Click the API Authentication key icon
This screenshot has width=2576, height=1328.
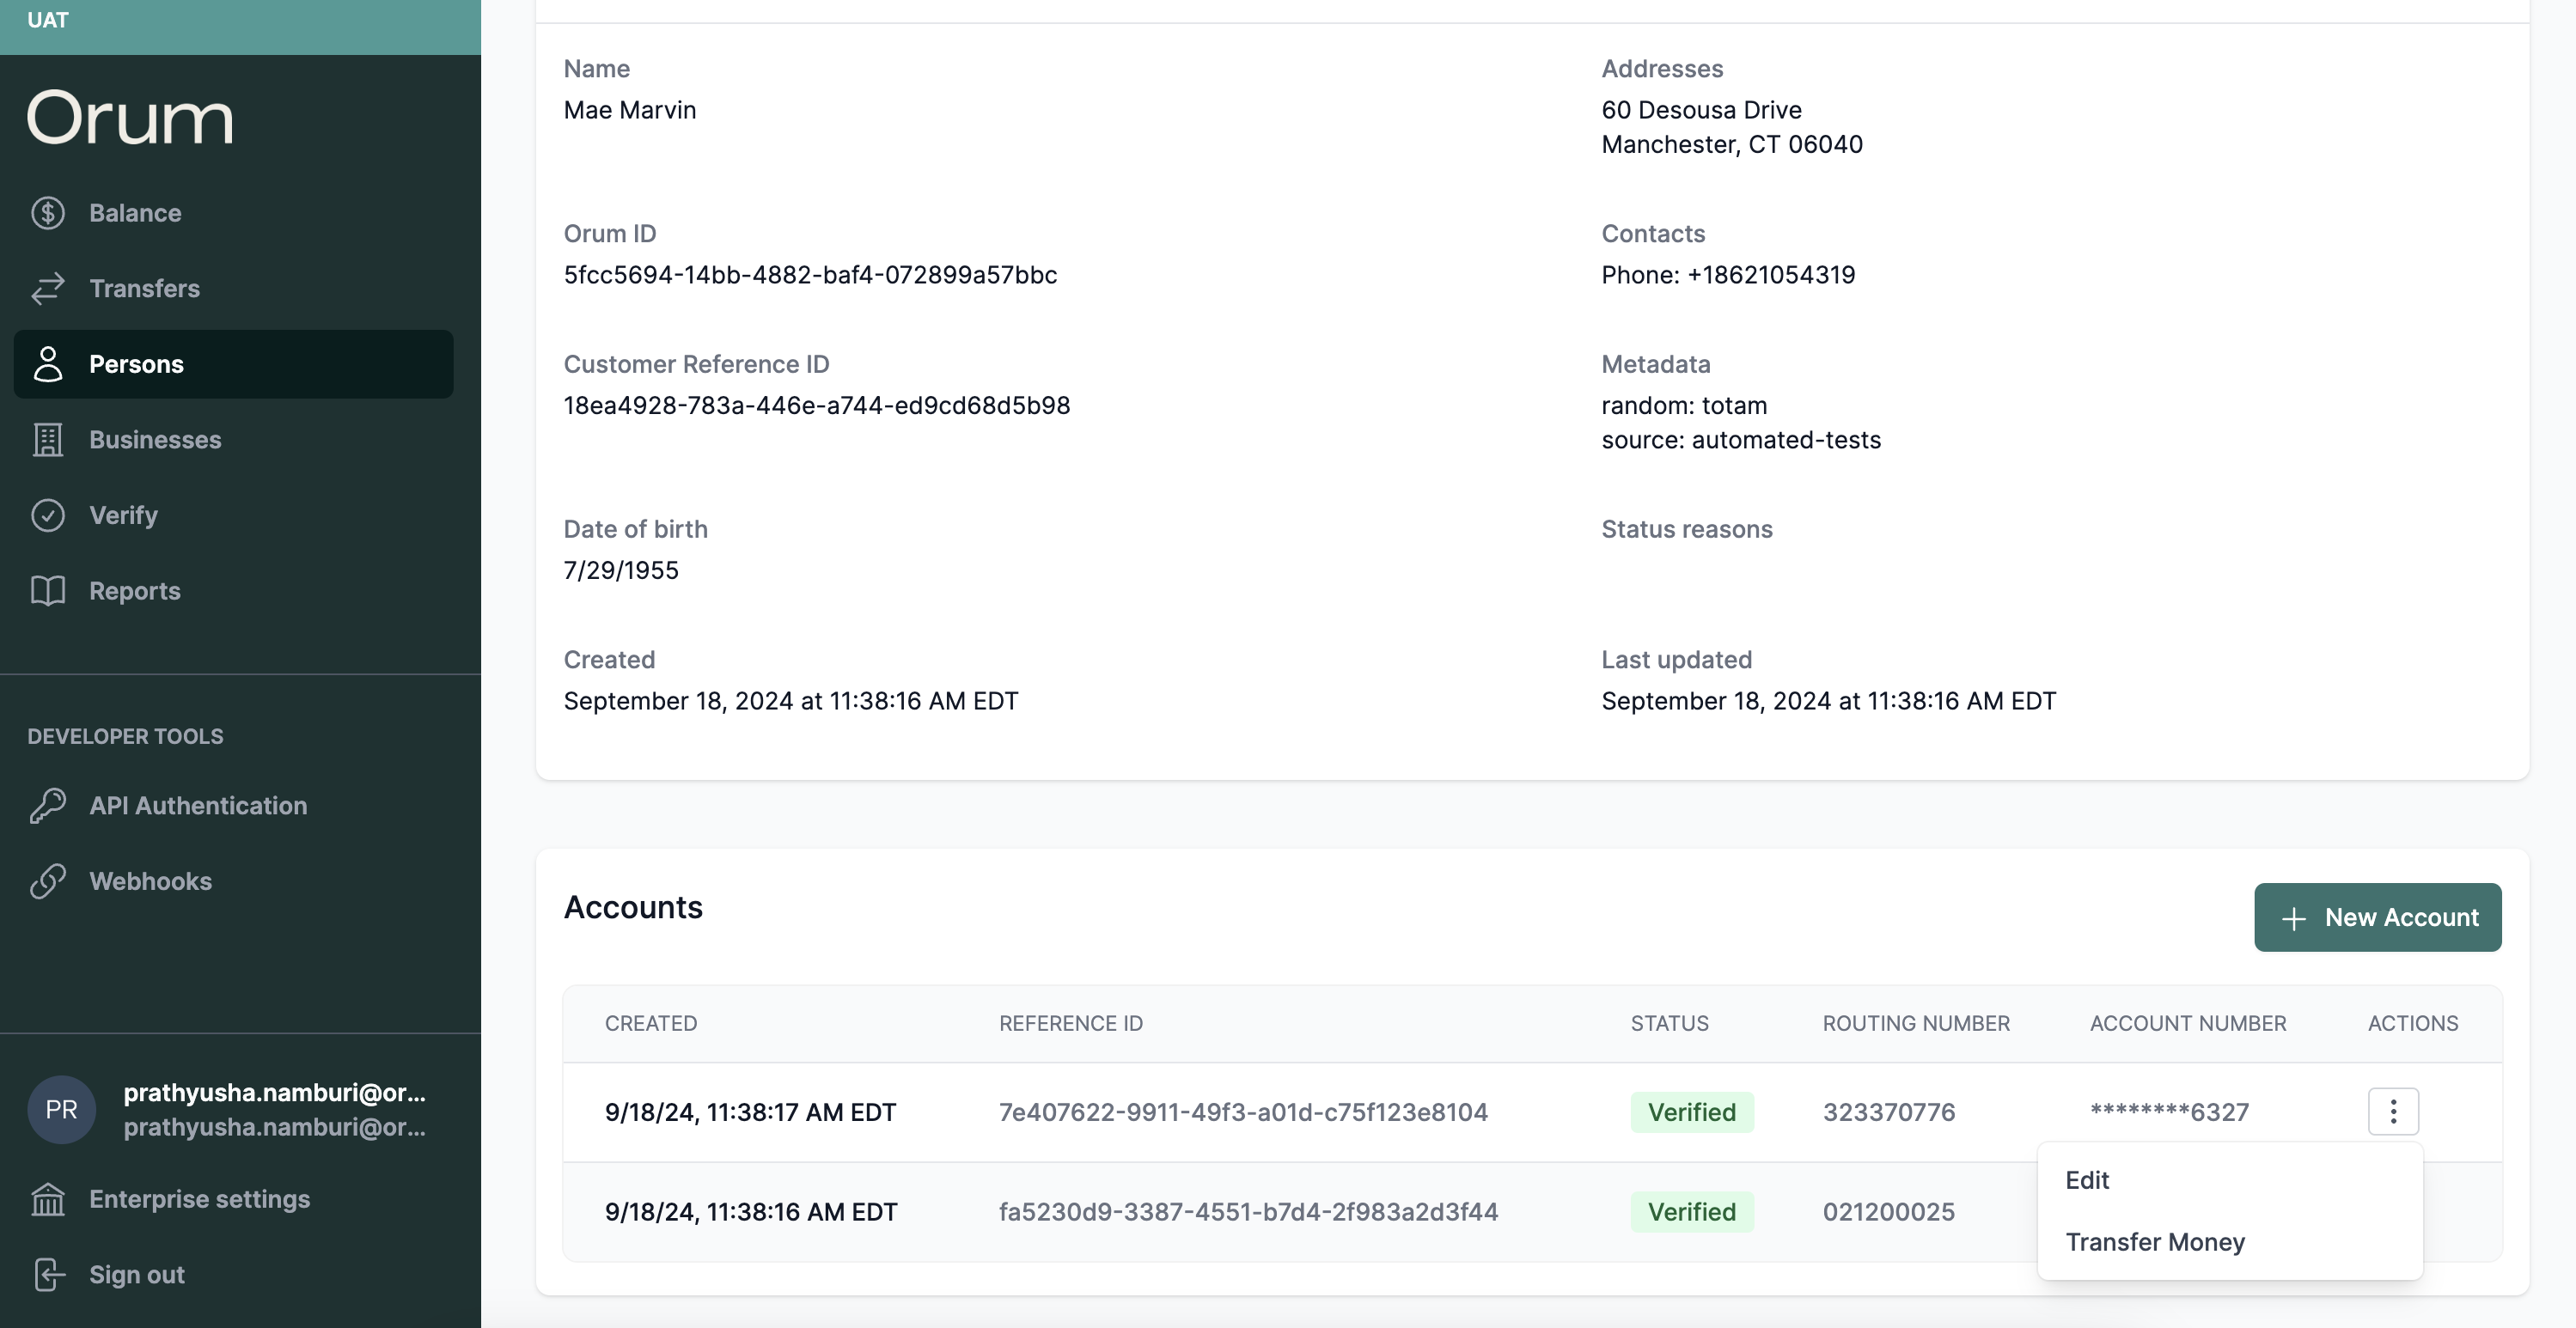[x=48, y=806]
